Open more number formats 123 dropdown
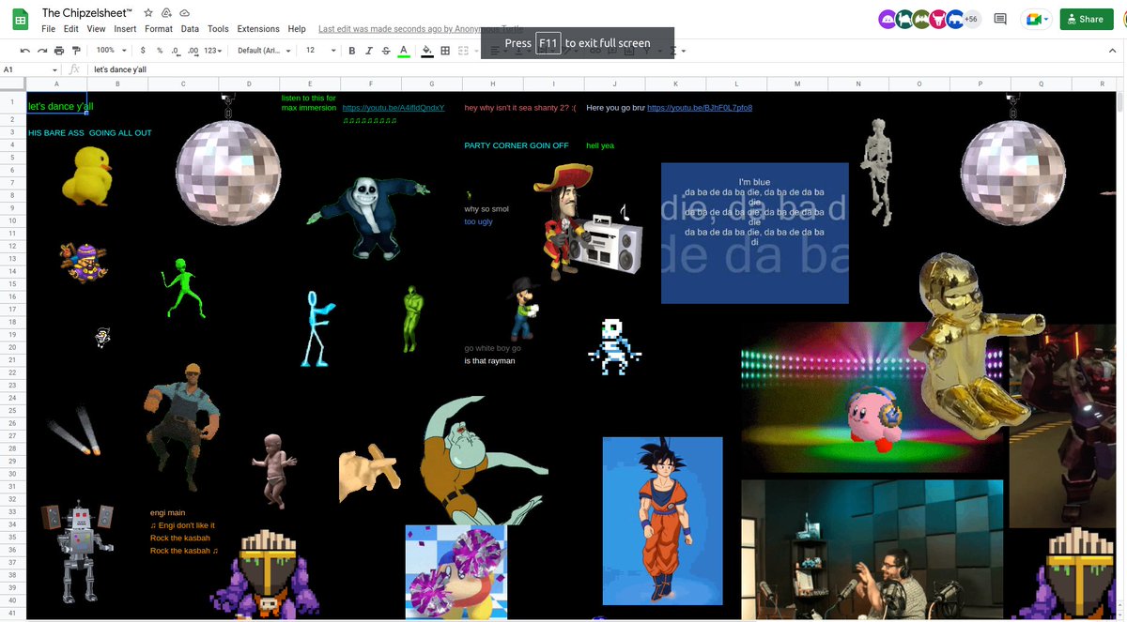 click(x=215, y=51)
